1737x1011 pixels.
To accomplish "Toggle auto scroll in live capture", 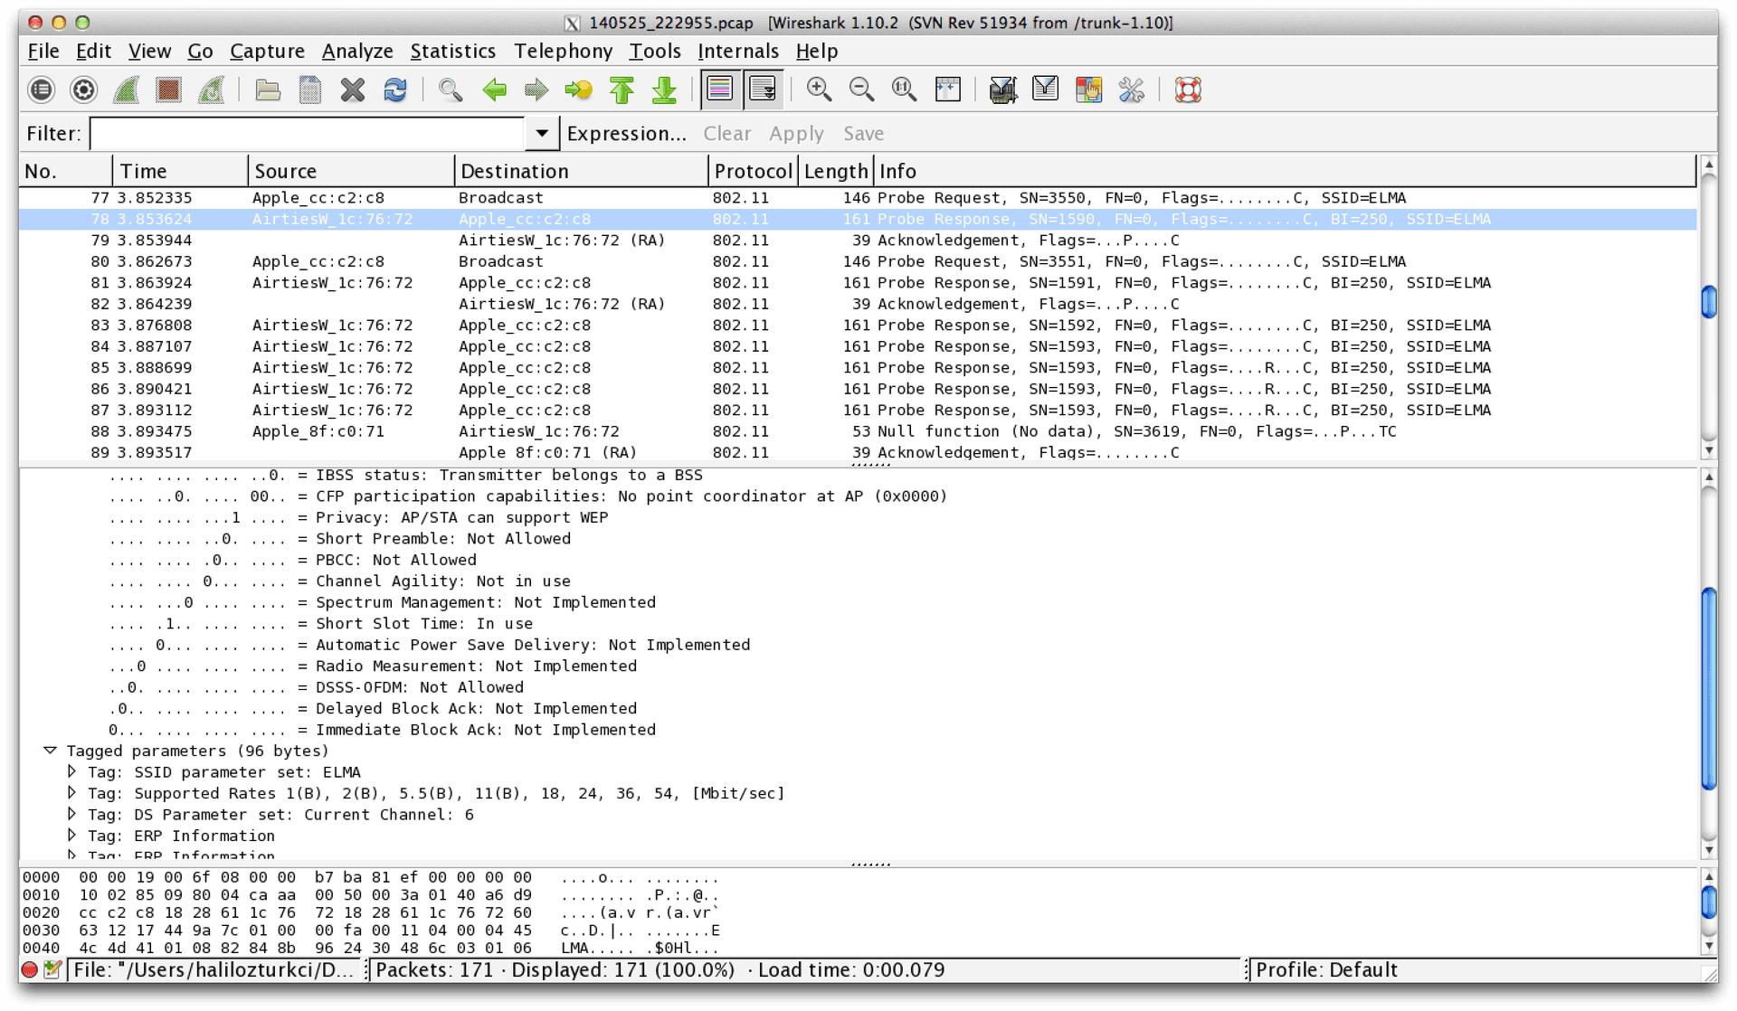I will tap(764, 90).
